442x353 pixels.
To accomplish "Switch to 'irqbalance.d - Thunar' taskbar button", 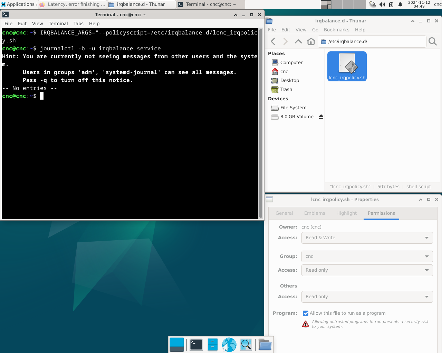I will [141, 4].
